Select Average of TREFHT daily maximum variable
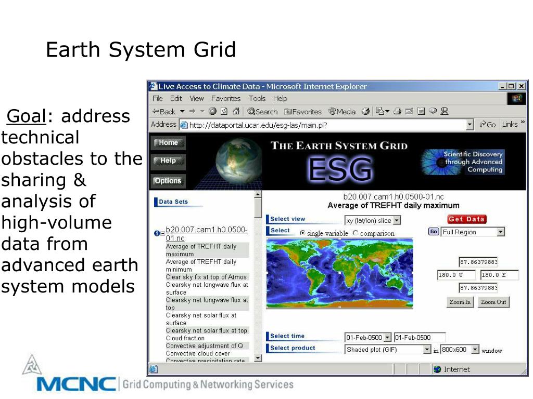 207,250
